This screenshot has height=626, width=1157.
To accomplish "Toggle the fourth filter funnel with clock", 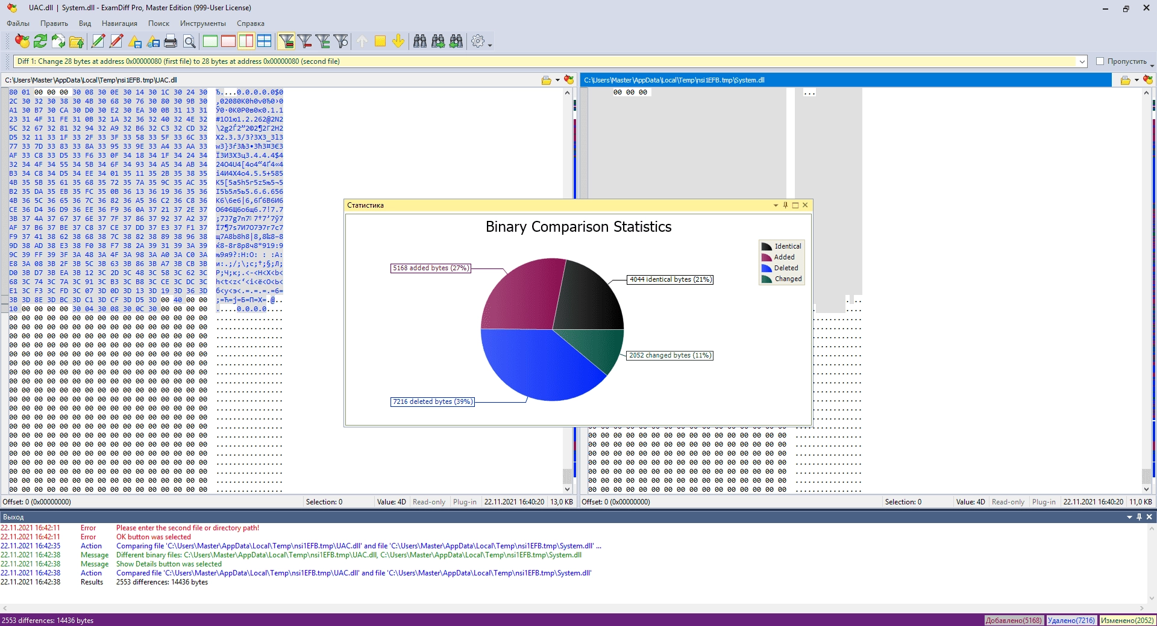I will point(341,41).
